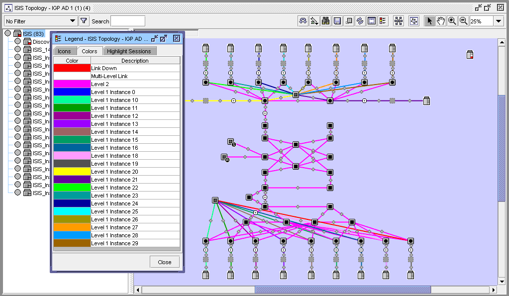
Task: Click the refresh sync arrows icon
Action: (360, 21)
